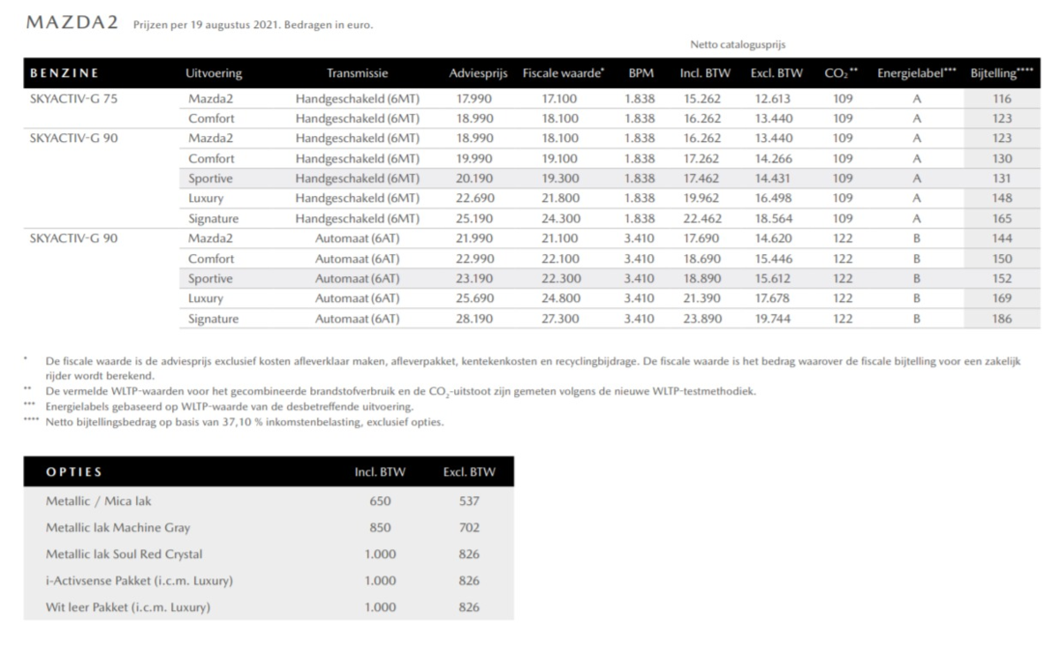Select the SKYACTIV-G 75 engine label
Image resolution: width=1060 pixels, height=647 pixels.
[x=73, y=99]
